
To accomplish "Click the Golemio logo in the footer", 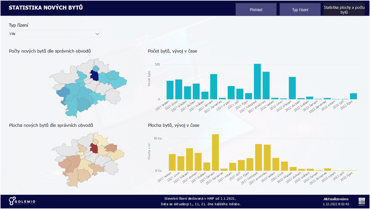I will coord(22,202).
